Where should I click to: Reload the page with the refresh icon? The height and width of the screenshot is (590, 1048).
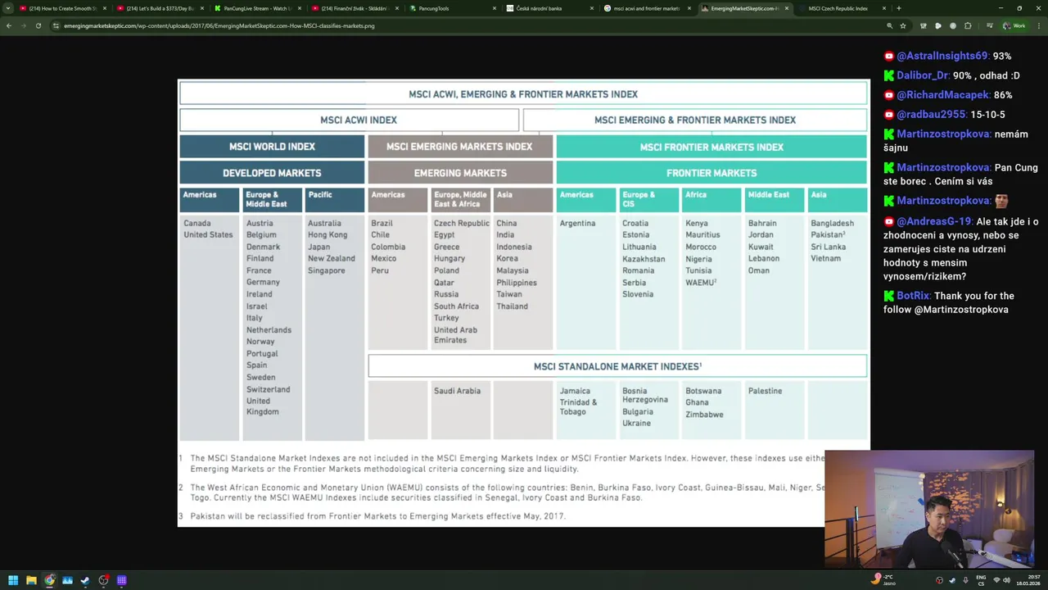[38, 25]
